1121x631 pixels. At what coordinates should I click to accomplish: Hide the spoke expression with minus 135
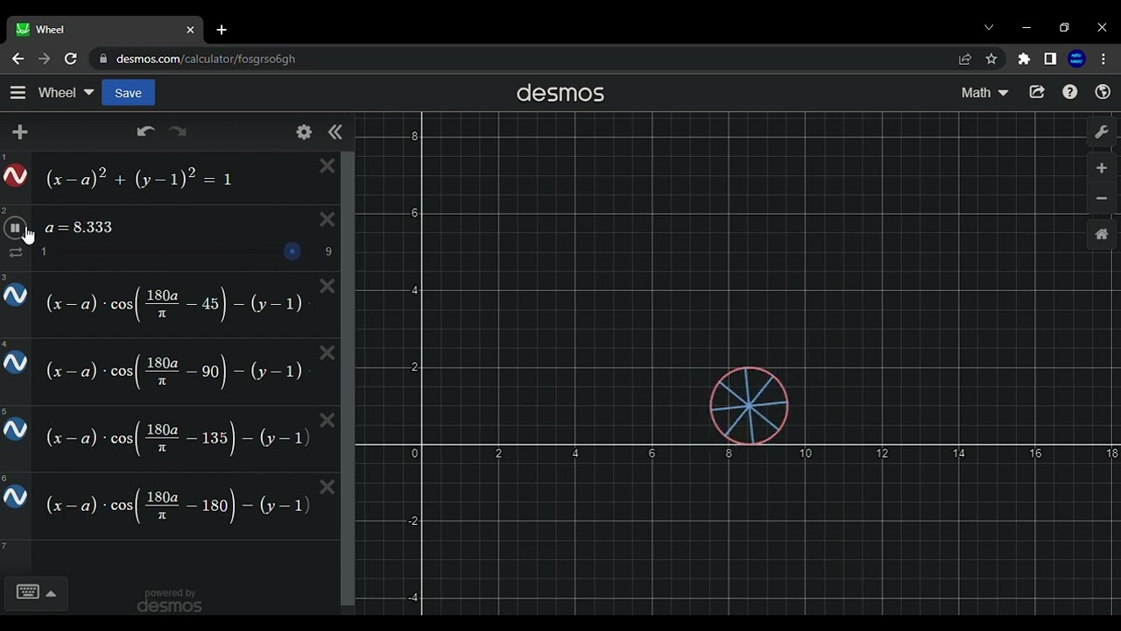[x=15, y=429]
